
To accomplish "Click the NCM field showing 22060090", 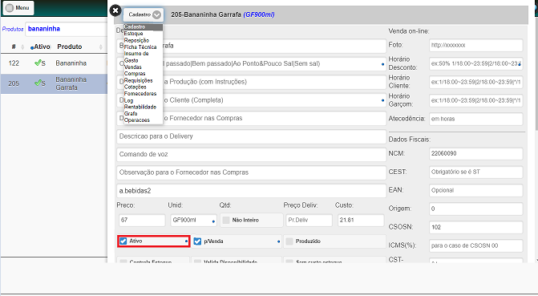I will coord(476,154).
